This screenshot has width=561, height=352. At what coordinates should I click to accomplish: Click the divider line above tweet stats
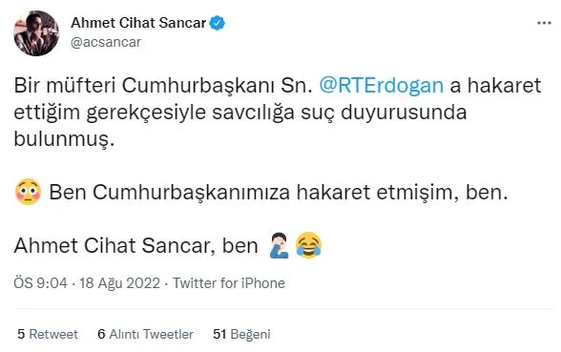[284, 308]
